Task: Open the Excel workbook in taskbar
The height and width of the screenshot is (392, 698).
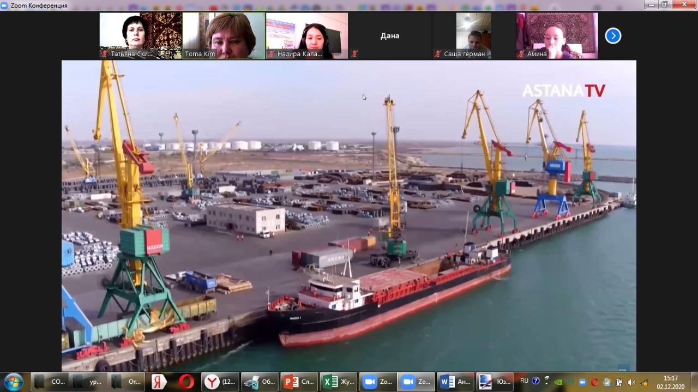Action: point(339,382)
